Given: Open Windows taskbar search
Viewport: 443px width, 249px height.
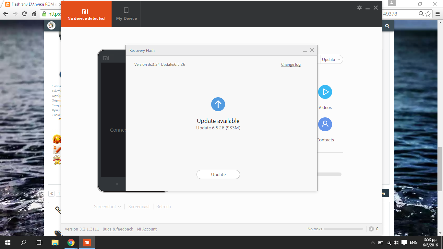Looking at the screenshot, I should pyautogui.click(x=23, y=243).
